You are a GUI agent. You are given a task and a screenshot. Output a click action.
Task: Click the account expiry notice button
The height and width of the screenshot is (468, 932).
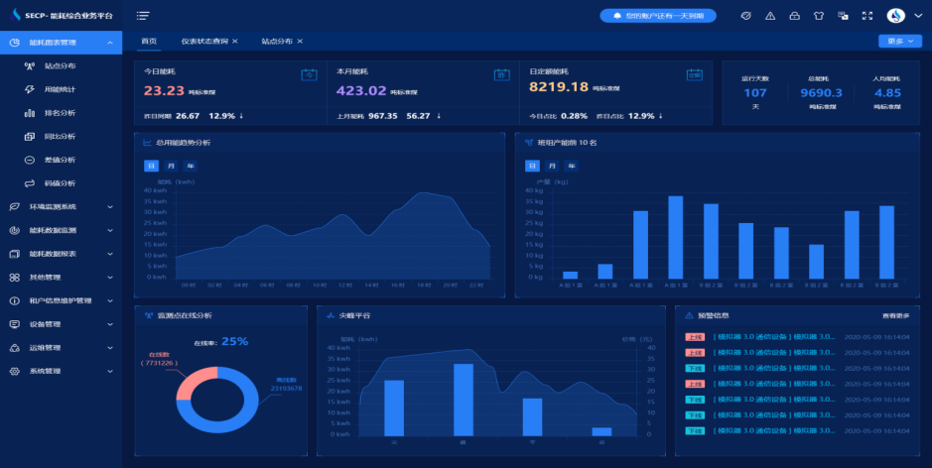point(658,16)
